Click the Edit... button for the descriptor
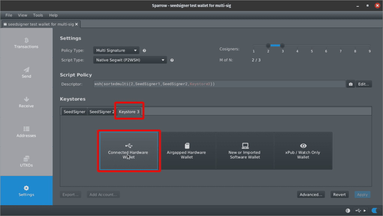 pyautogui.click(x=364, y=84)
